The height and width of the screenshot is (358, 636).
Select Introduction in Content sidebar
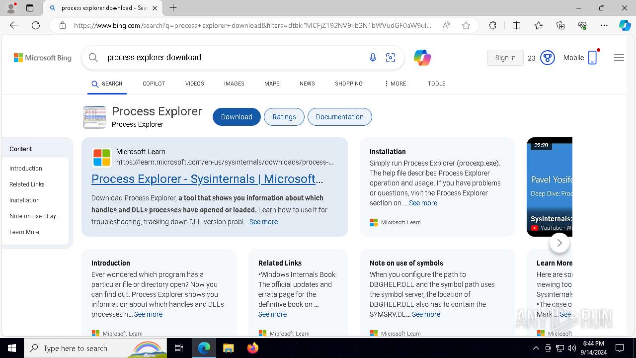click(26, 169)
